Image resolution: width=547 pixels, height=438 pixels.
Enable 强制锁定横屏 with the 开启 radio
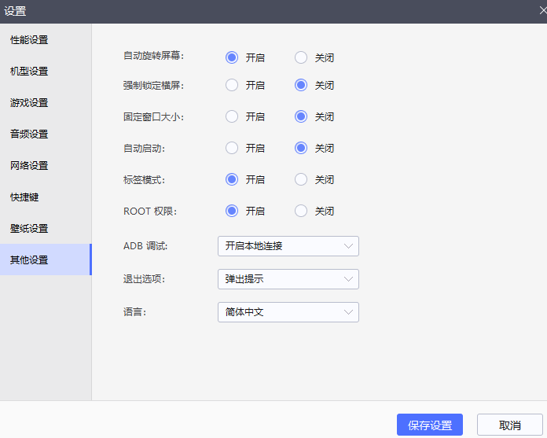pos(232,85)
